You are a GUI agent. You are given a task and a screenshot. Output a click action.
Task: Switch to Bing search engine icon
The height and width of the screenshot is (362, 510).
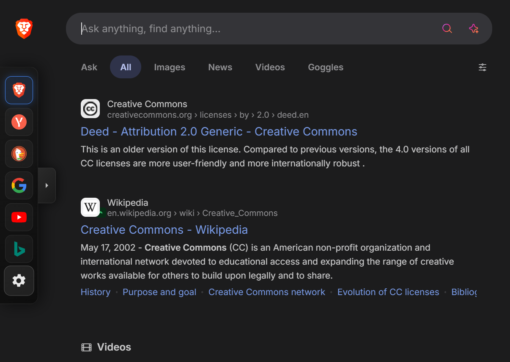(x=19, y=249)
